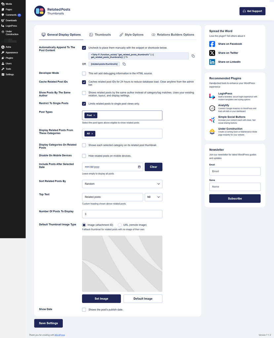Open the date picker calendar icon

click(139, 167)
